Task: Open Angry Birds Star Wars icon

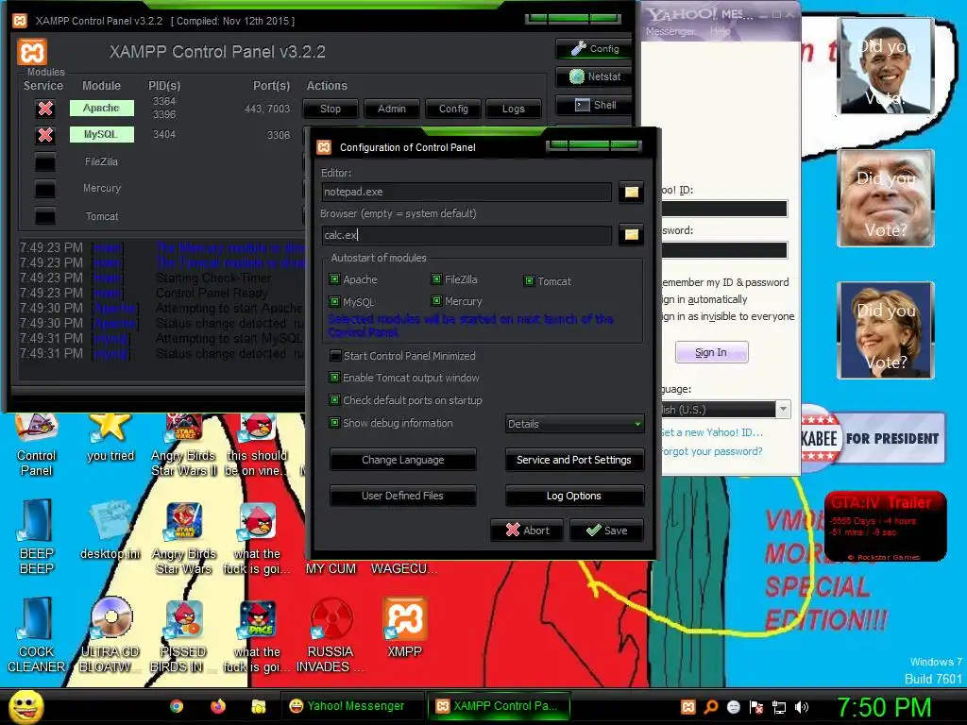Action: click(183, 537)
